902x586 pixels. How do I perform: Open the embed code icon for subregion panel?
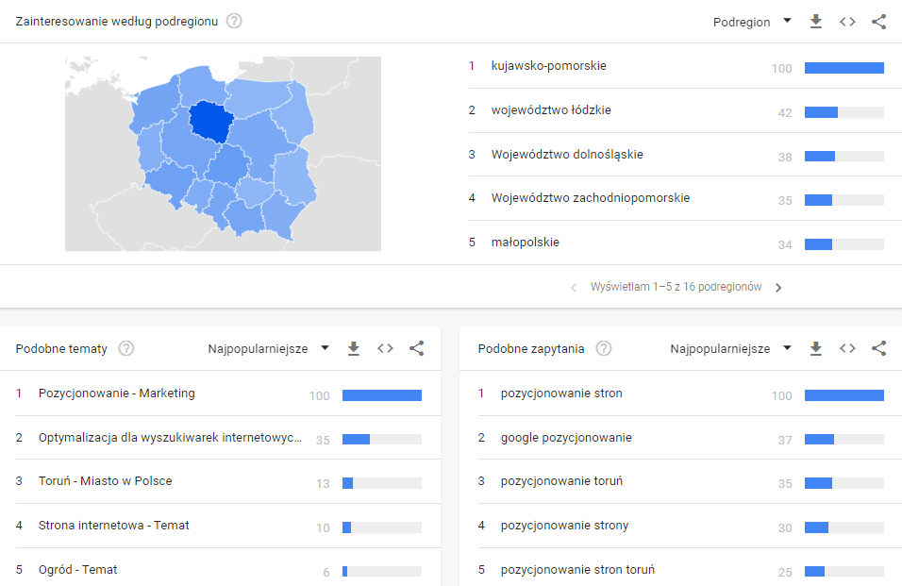coord(847,21)
